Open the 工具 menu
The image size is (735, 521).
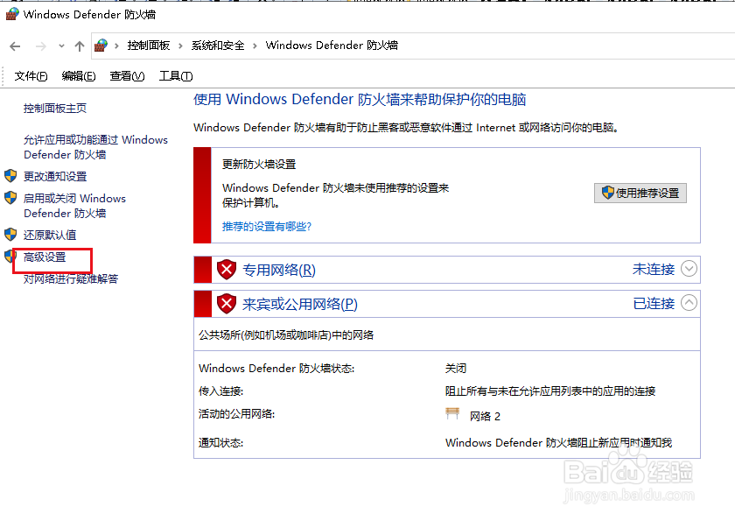pos(175,76)
